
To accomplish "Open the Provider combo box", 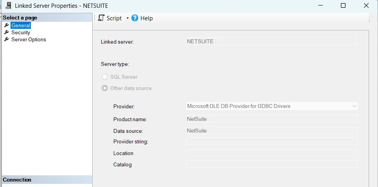I will point(272,106).
